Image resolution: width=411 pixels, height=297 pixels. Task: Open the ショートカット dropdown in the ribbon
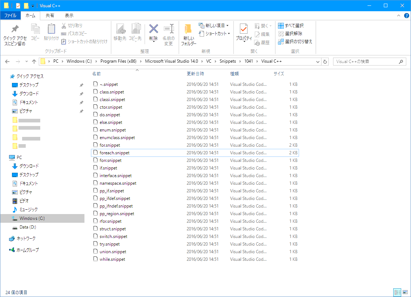[x=215, y=34]
